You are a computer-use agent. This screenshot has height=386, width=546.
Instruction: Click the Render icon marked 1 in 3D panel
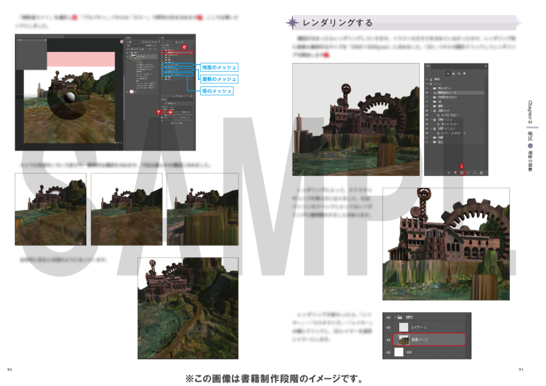[x=462, y=173]
